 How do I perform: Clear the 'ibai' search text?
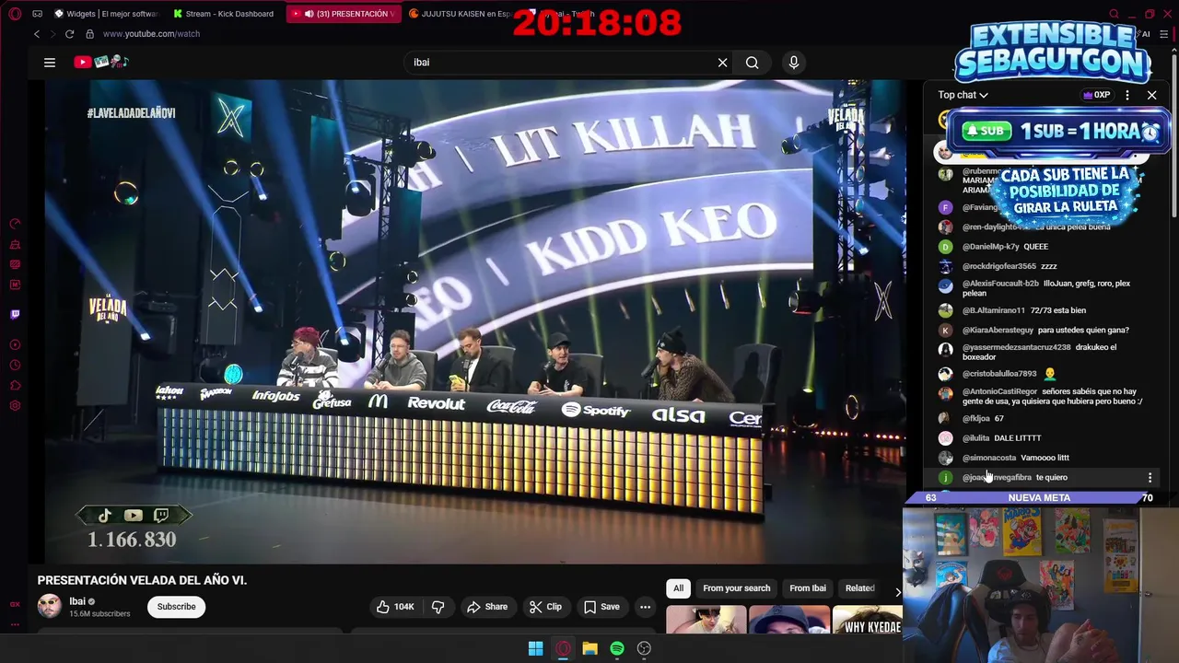722,63
